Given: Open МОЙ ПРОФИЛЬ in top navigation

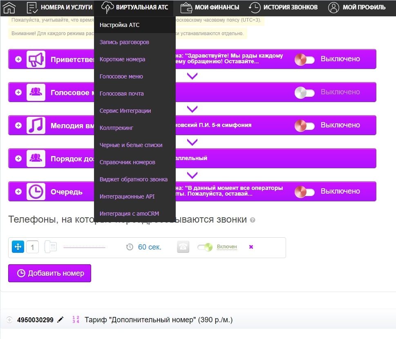Looking at the screenshot, I should pos(357,7).
